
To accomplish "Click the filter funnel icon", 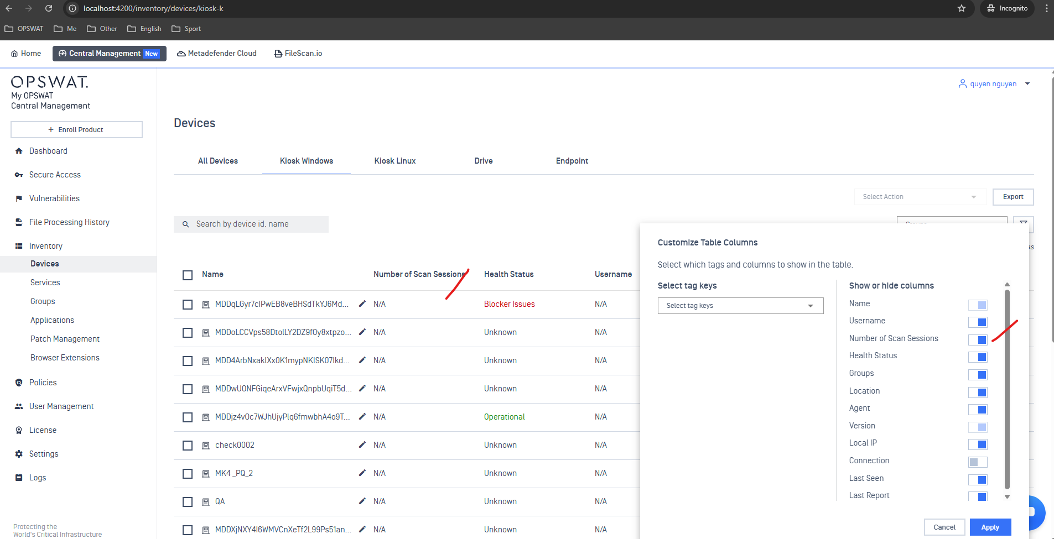I will point(1024,223).
